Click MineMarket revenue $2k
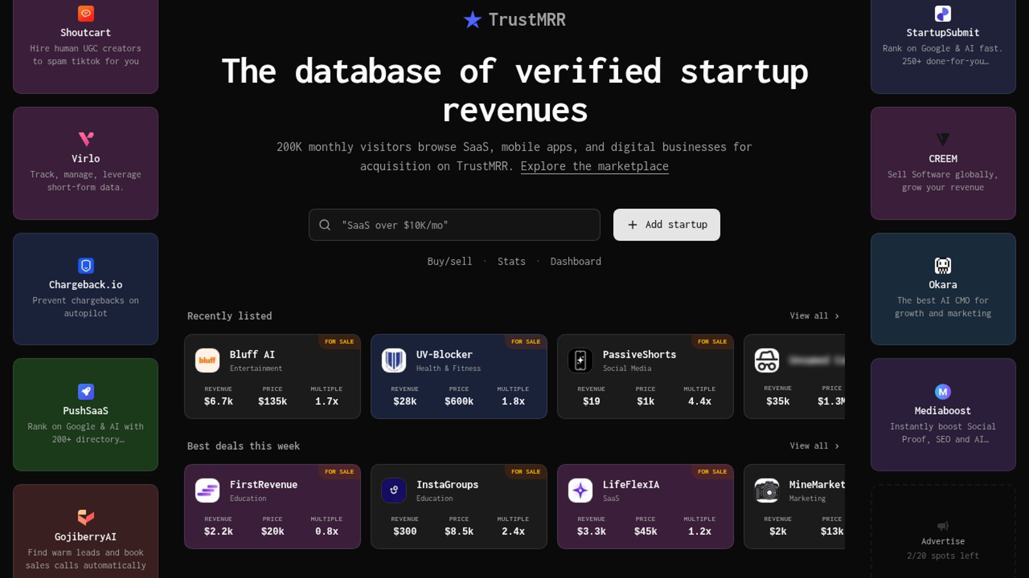Image resolution: width=1029 pixels, height=578 pixels. (x=778, y=531)
